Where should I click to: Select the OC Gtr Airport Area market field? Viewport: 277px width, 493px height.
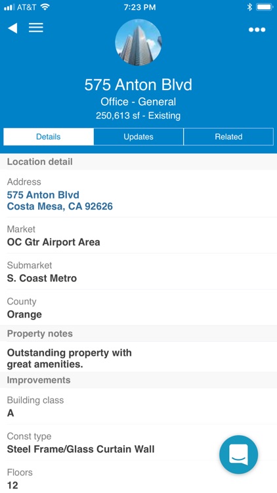tap(138, 235)
